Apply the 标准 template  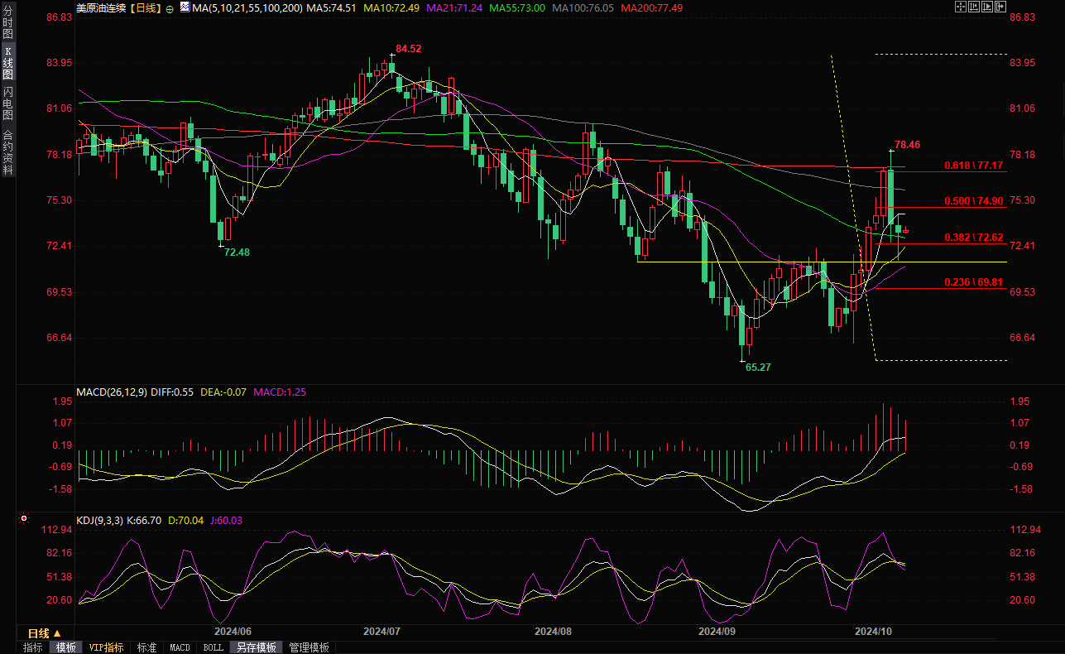146,647
